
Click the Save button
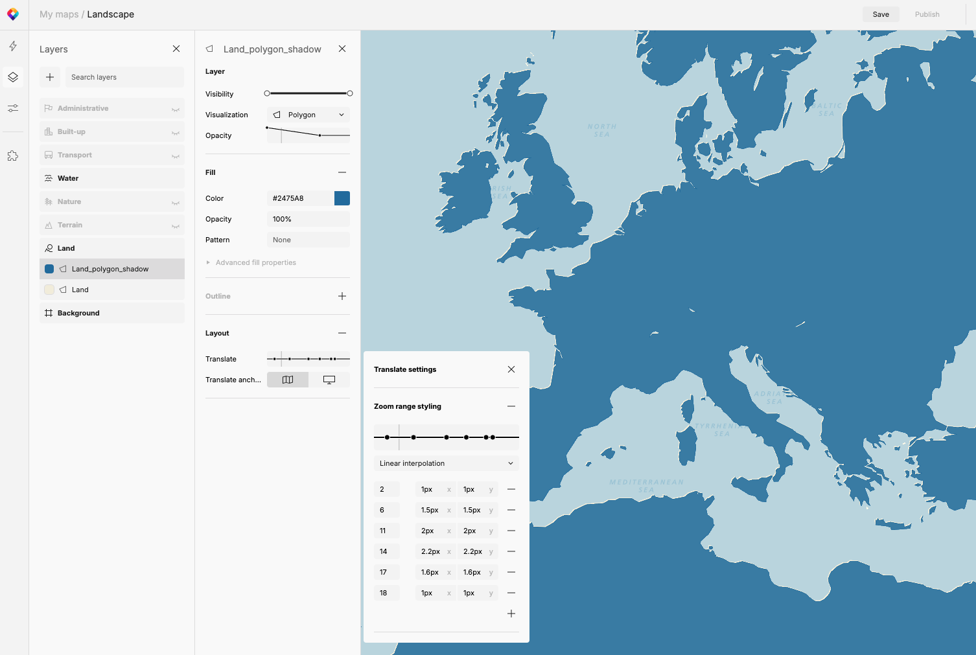881,14
